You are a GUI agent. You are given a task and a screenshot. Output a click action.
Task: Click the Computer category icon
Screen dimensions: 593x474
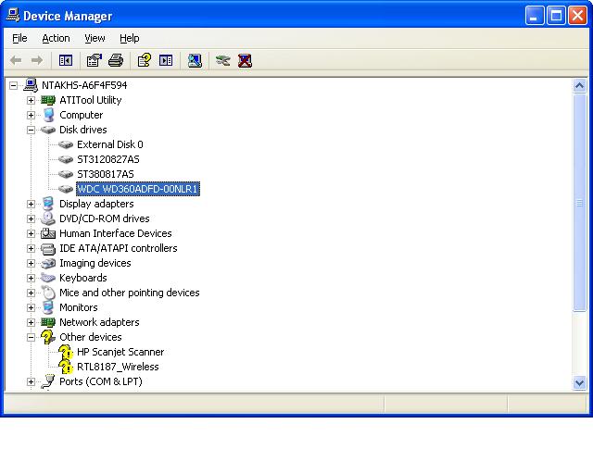pos(48,115)
